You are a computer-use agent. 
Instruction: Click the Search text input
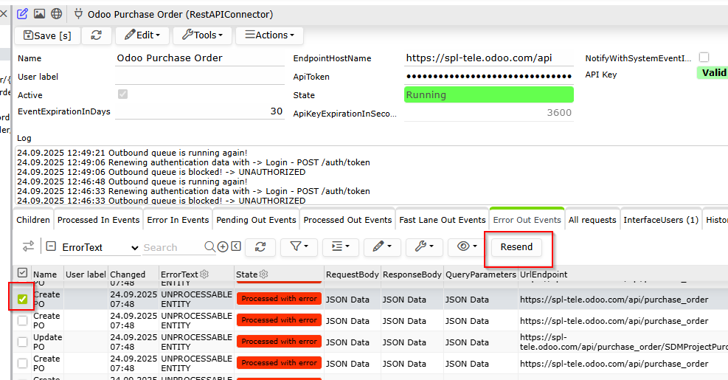tap(172, 248)
